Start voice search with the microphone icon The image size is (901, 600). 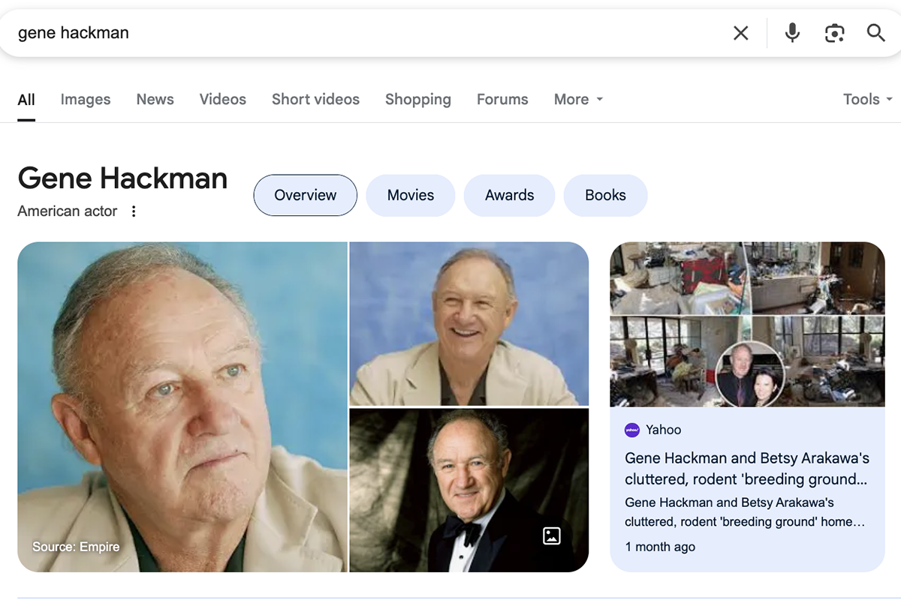pyautogui.click(x=792, y=33)
